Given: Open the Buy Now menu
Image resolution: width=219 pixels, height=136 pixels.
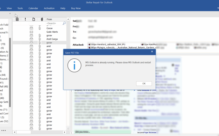Looking at the screenshot, I should click(x=76, y=8).
